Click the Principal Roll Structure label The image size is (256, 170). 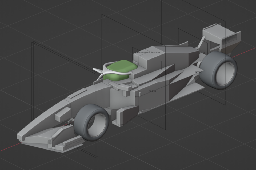point(149,53)
